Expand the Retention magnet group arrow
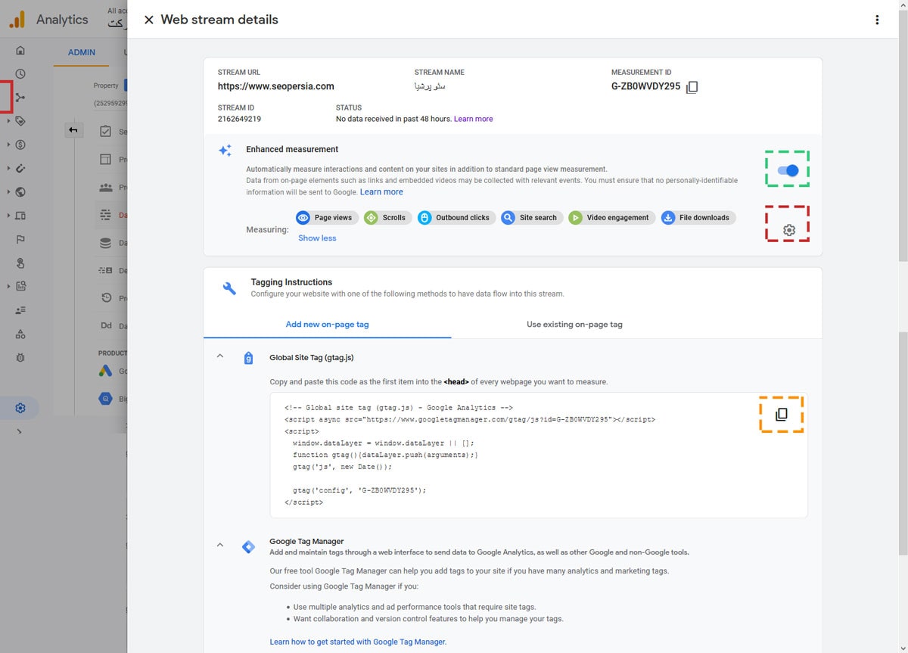This screenshot has height=653, width=908. 8,169
